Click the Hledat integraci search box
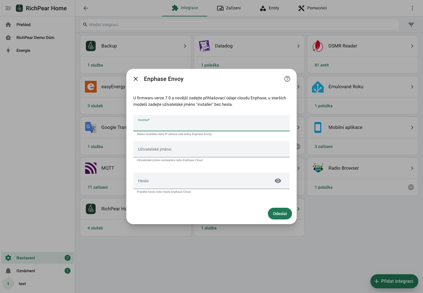423x293 pixels. pyautogui.click(x=240, y=25)
